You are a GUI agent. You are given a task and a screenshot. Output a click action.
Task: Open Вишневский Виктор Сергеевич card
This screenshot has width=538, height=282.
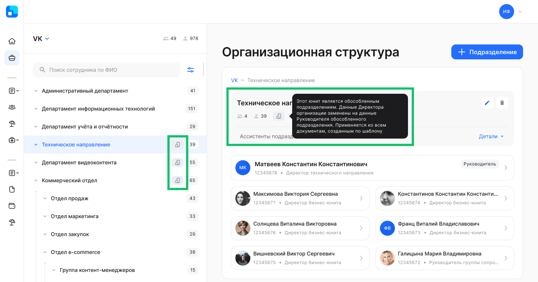pos(300,258)
